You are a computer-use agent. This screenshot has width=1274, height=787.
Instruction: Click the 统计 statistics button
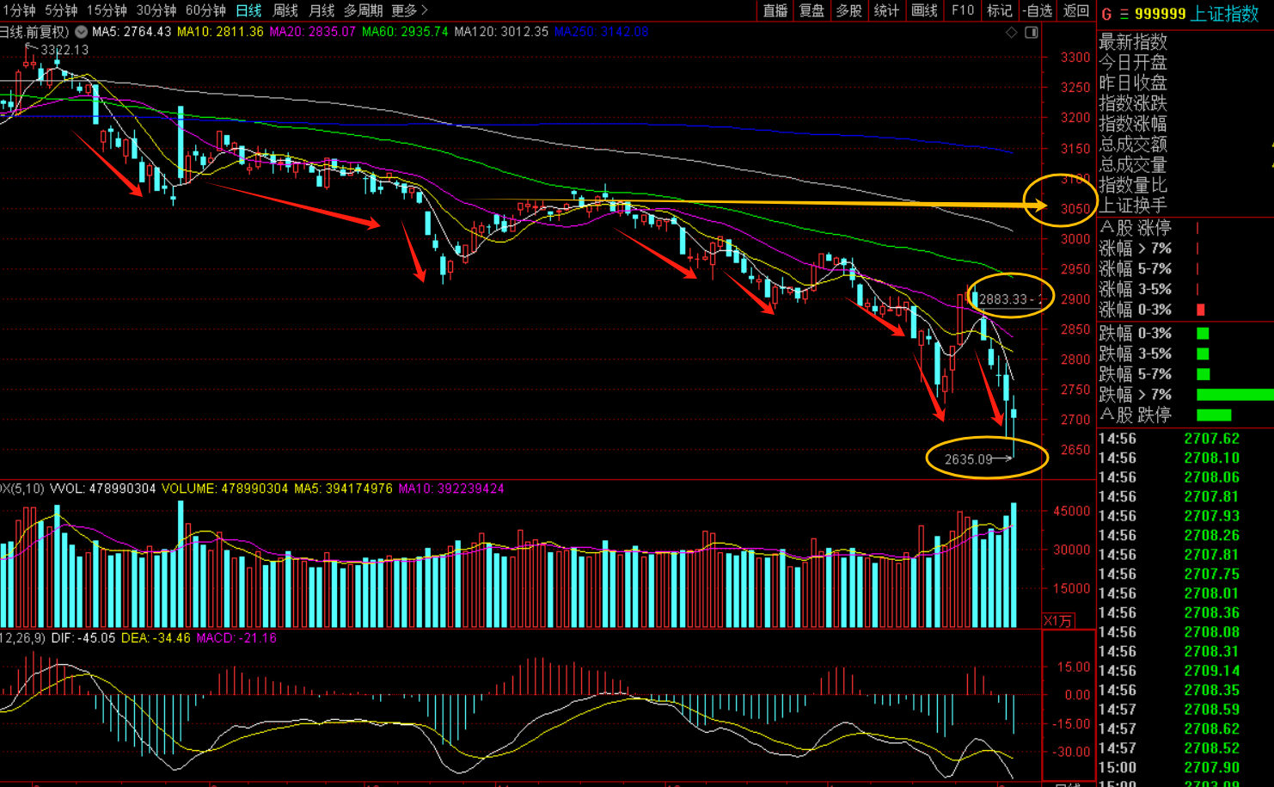tap(886, 10)
